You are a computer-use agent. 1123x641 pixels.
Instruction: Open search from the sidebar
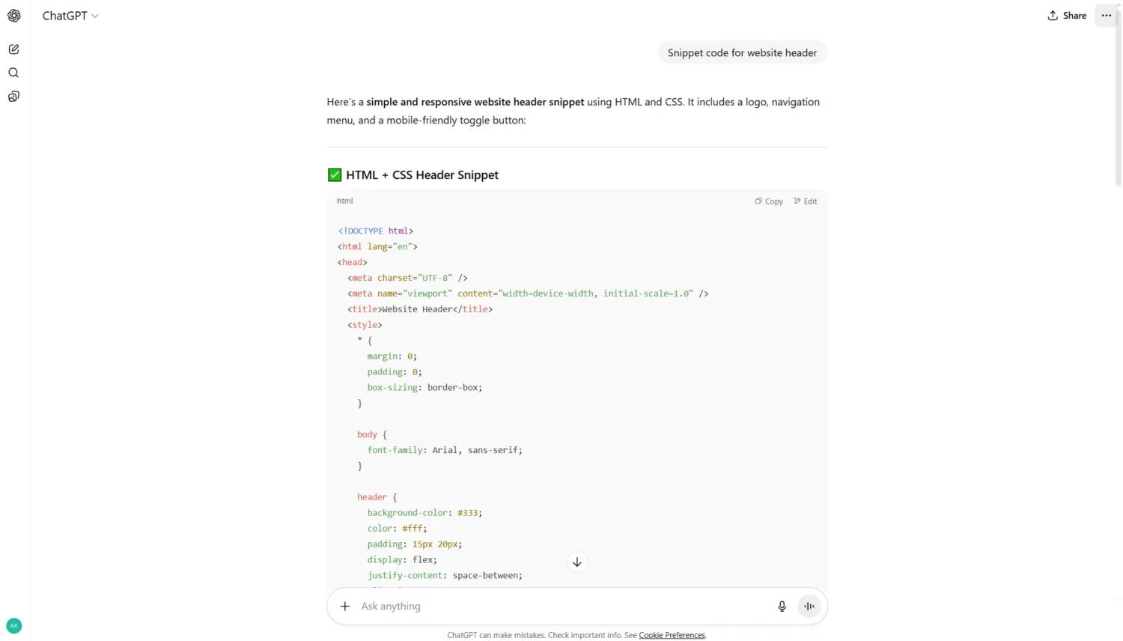(13, 73)
